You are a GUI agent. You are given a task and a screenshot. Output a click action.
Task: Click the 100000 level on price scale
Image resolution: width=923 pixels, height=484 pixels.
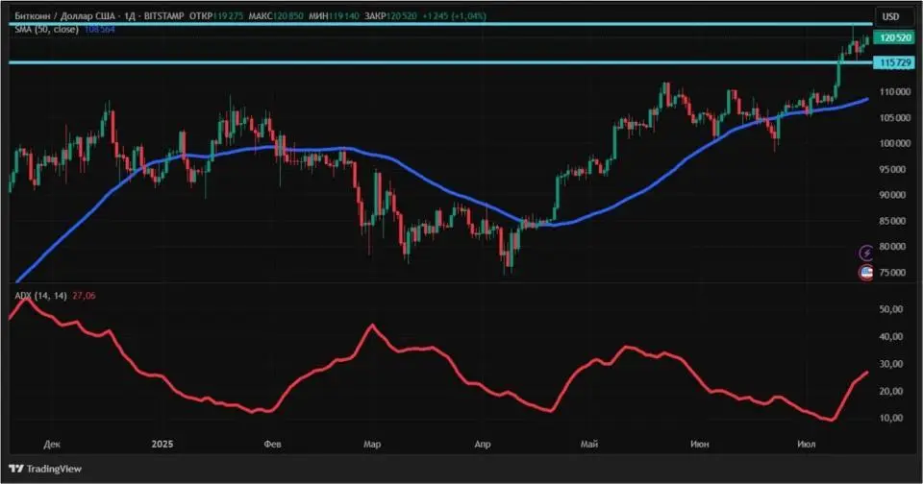pyautogui.click(x=896, y=143)
